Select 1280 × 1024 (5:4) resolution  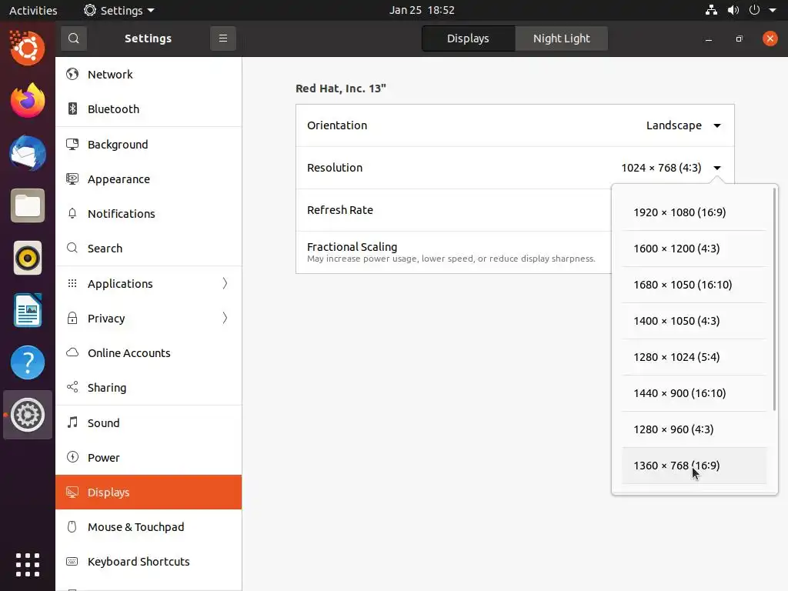point(676,357)
